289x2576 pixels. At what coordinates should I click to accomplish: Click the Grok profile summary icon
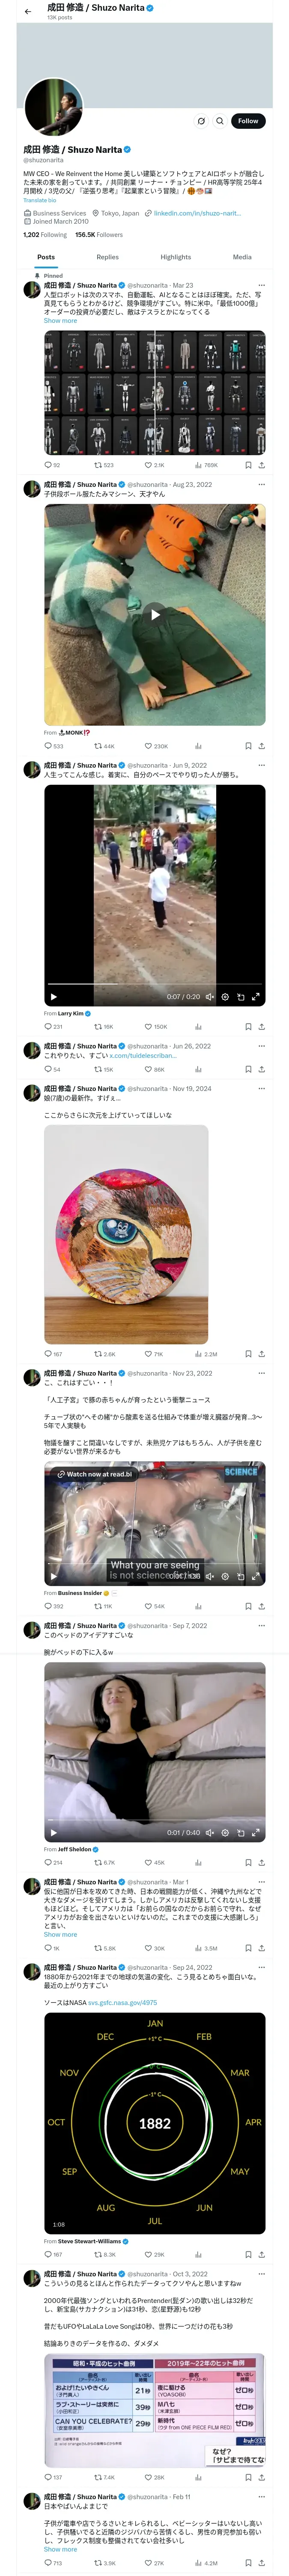(200, 121)
